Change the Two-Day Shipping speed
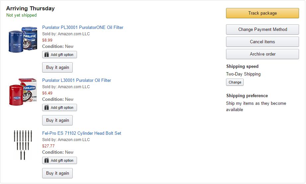Image resolution: width=306 pixels, height=184 pixels. pos(235,82)
